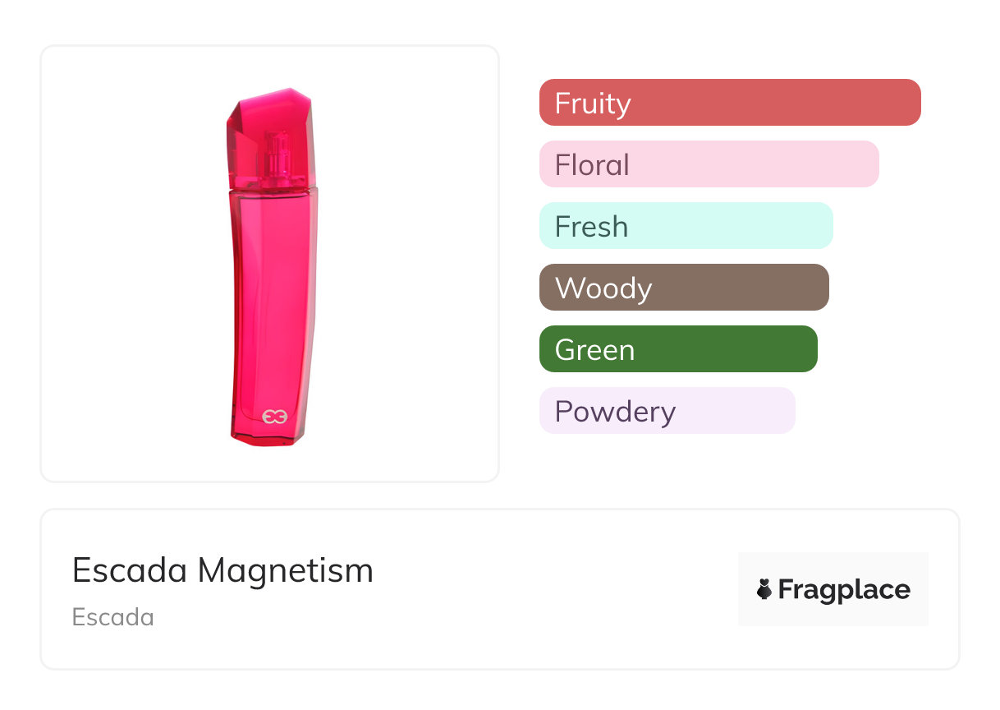Select the brown Woody accord bar
This screenshot has width=1000, height=710.
pos(683,288)
